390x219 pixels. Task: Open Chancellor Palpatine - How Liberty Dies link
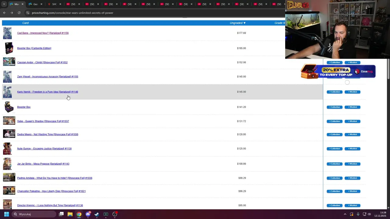pos(51,191)
